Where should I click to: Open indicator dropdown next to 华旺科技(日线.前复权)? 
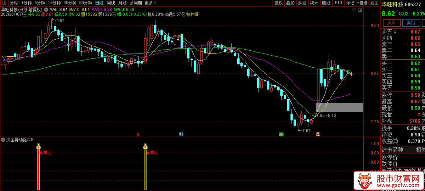pyautogui.click(x=46, y=9)
